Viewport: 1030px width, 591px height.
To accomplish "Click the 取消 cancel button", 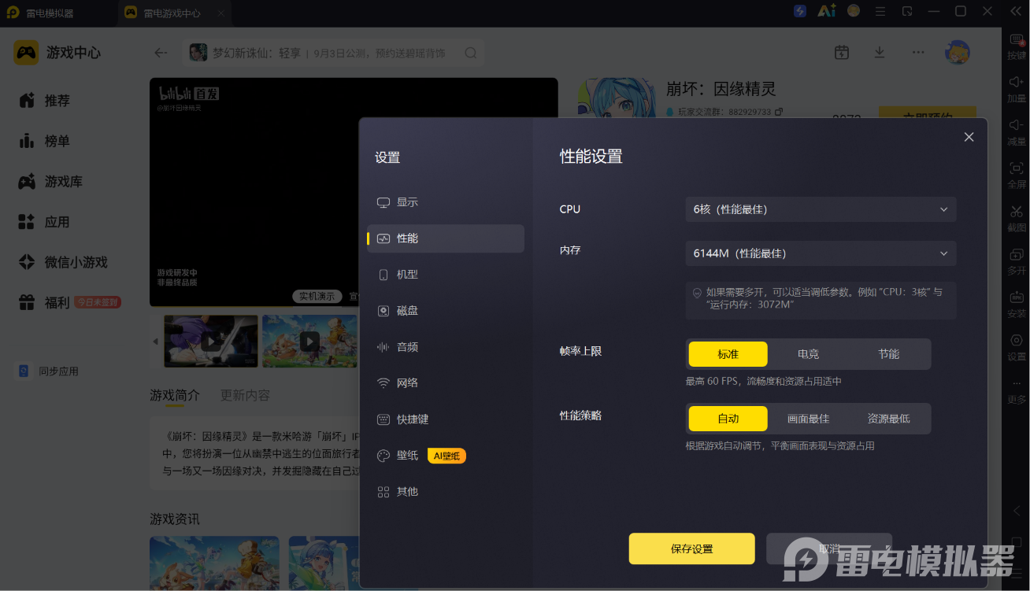I will tap(829, 549).
